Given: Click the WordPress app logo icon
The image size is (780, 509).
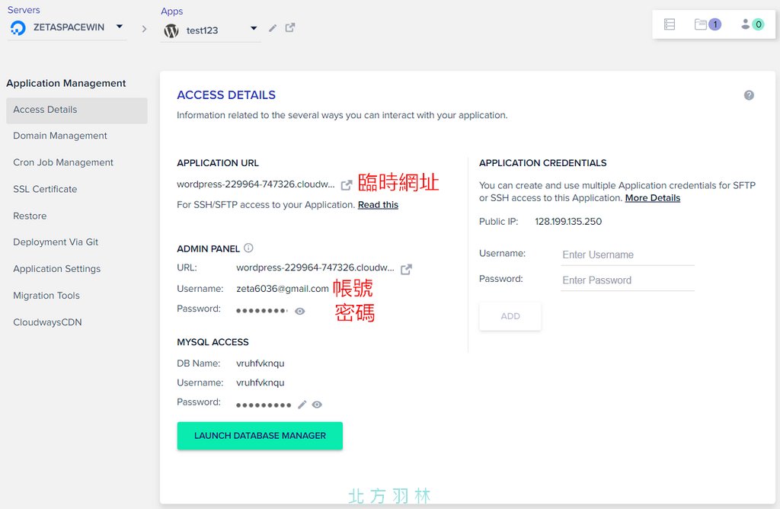Looking at the screenshot, I should (171, 30).
